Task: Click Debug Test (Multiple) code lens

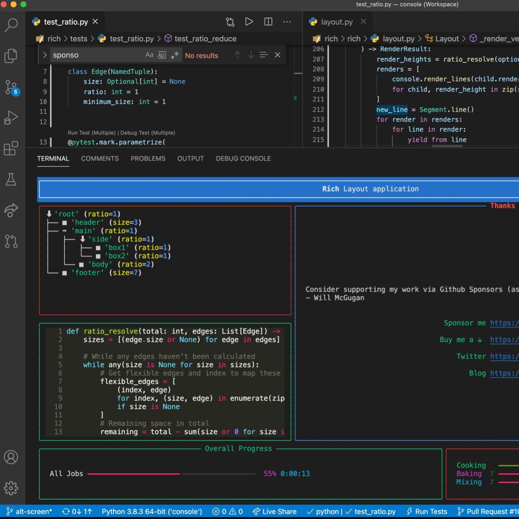Action: coord(148,133)
